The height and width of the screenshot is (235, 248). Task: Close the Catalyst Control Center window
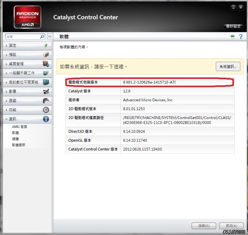[x=241, y=7]
